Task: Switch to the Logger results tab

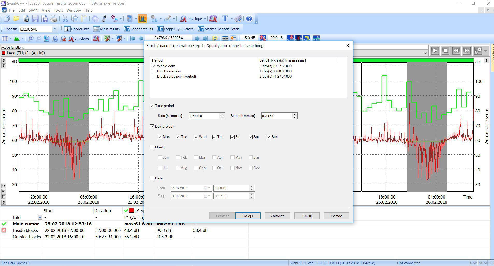Action: 139,29
